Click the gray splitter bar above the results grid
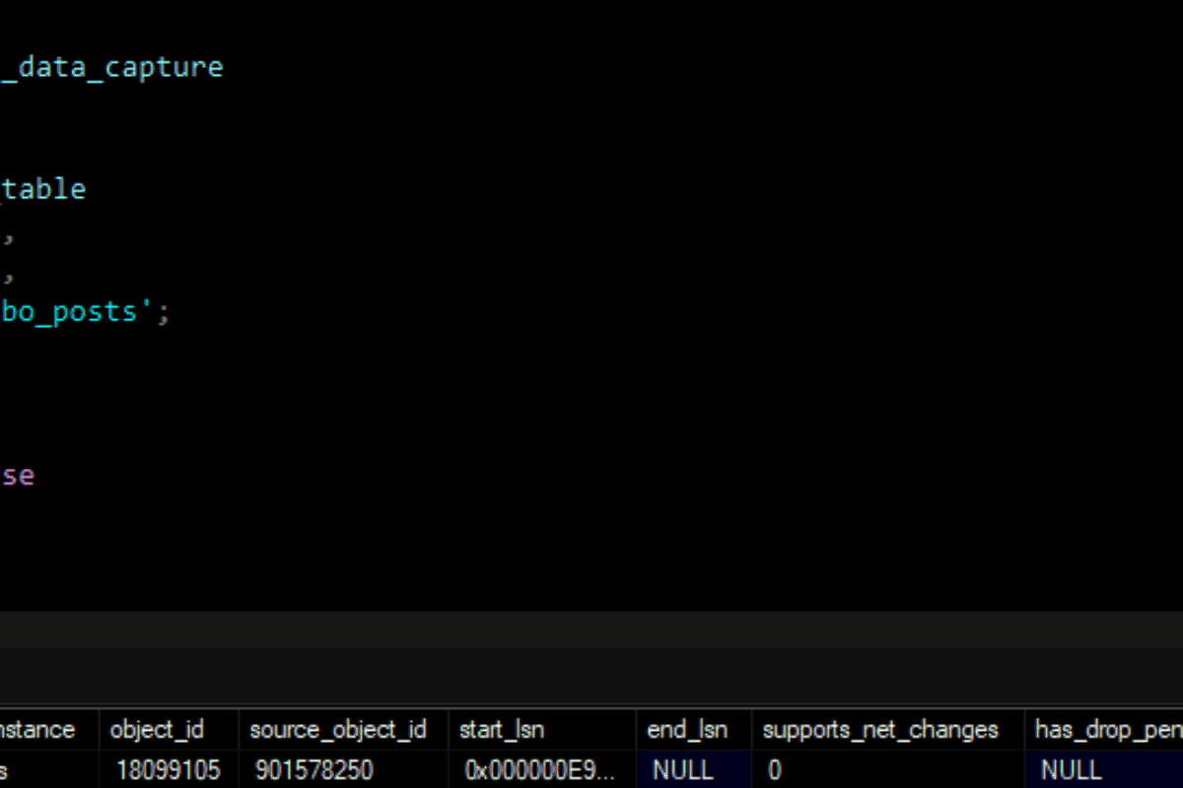The height and width of the screenshot is (788, 1183). 591,628
